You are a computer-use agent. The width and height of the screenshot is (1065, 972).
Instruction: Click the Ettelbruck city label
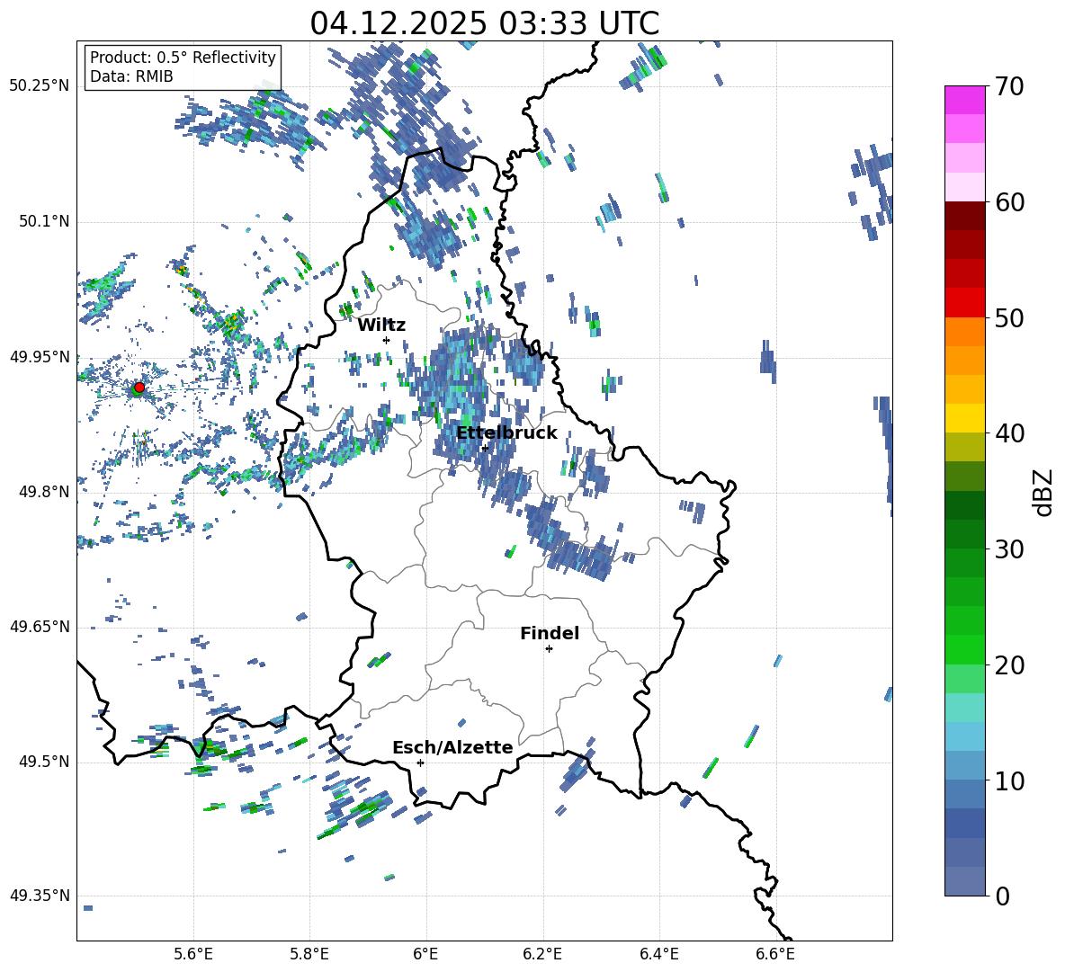[x=506, y=433]
